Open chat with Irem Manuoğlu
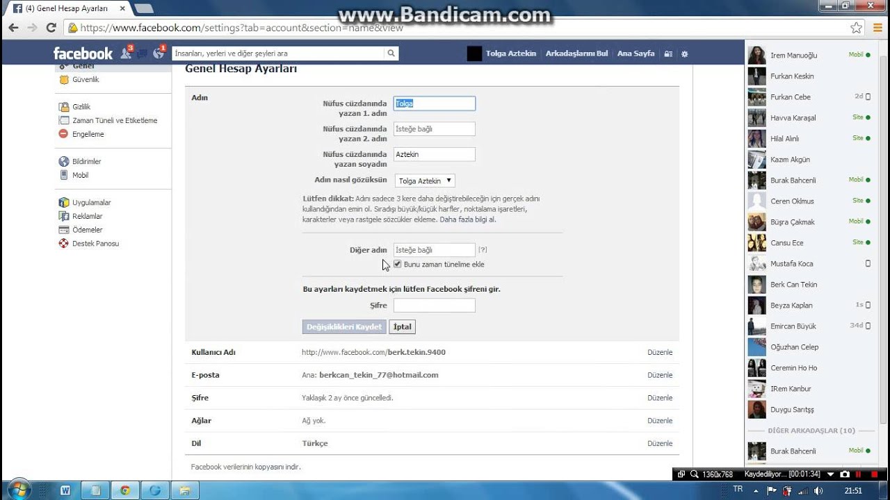 point(809,56)
